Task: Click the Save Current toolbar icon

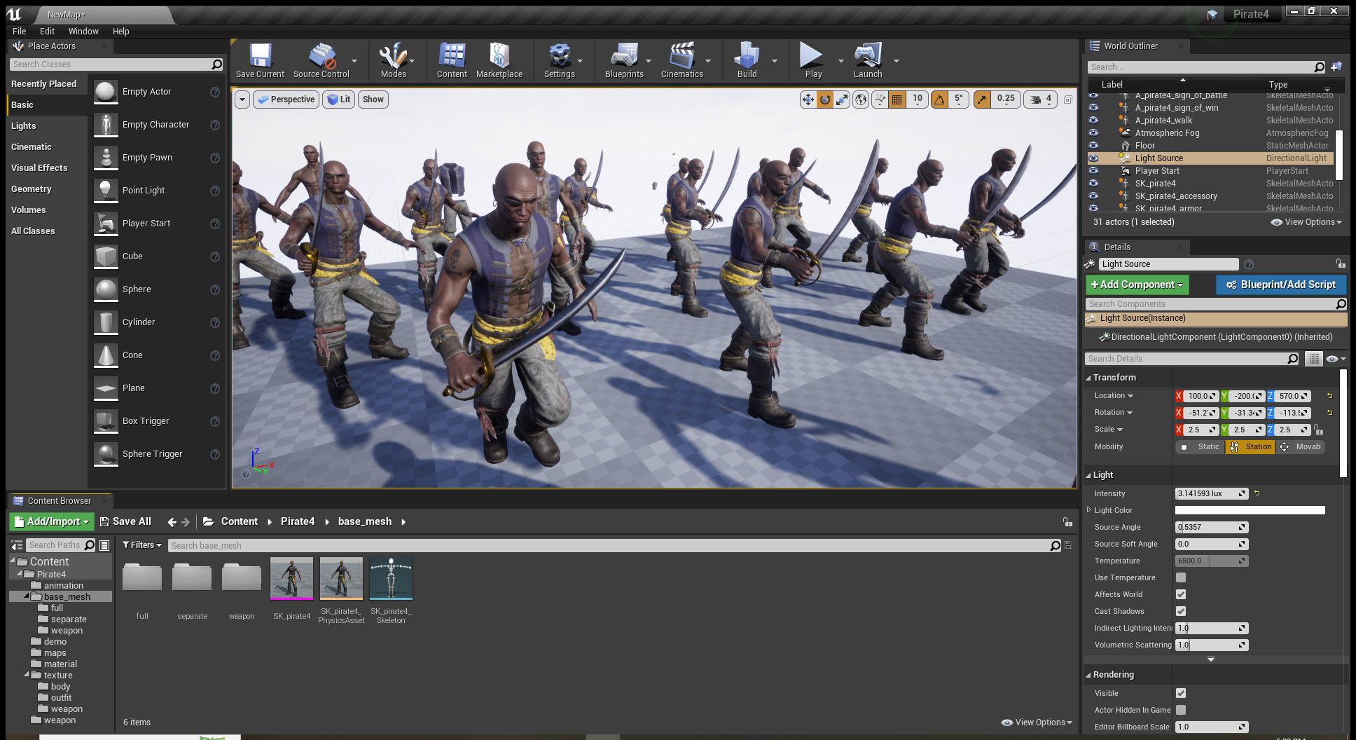Action: (260, 60)
